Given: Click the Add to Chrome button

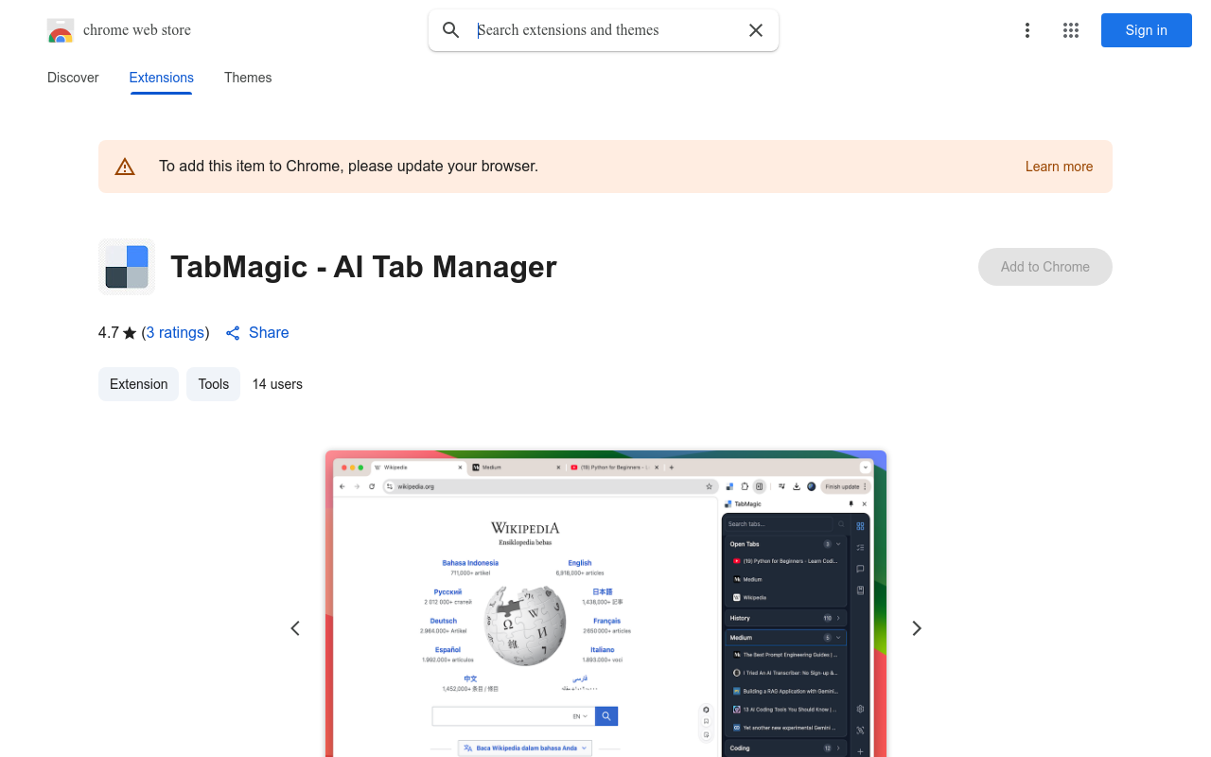Looking at the screenshot, I should [1045, 267].
